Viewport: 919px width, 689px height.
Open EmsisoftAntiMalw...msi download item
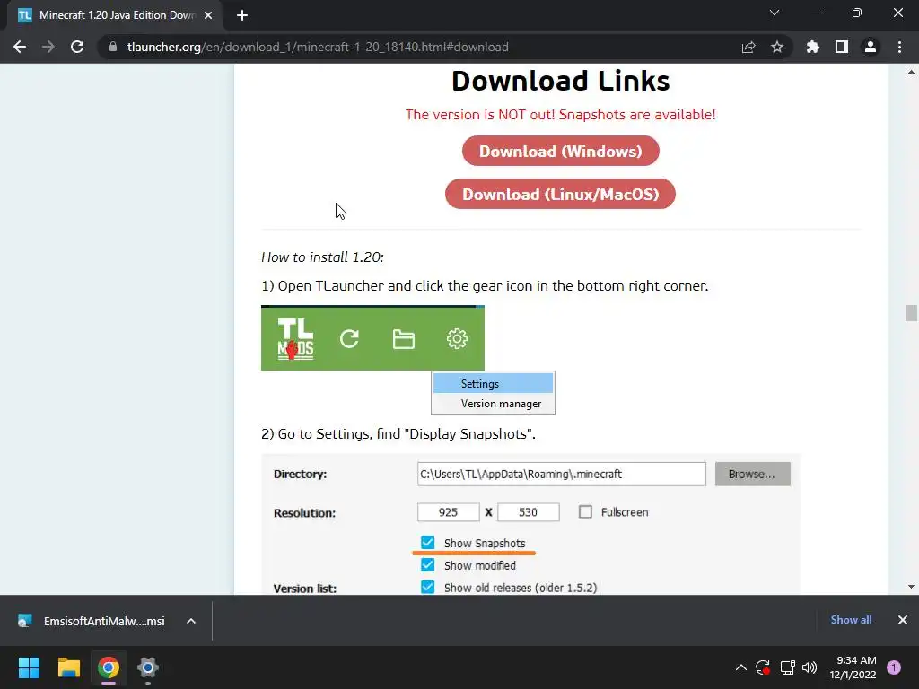point(92,621)
